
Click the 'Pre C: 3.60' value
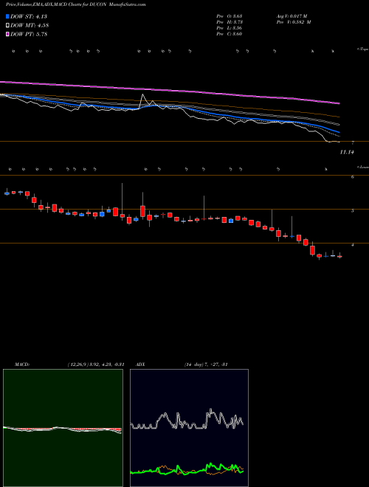pos(230,34)
